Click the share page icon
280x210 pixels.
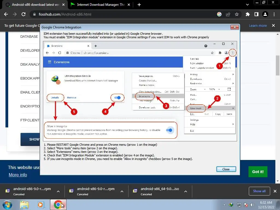pos(228,14)
